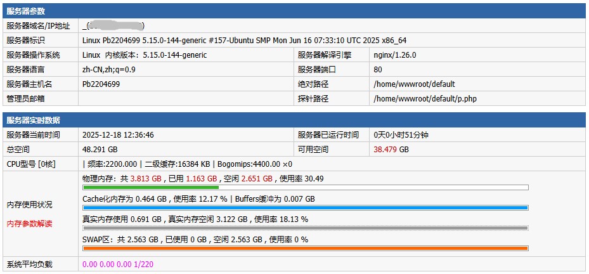Click the uptime value 0天0小时51分钟

[x=401, y=135]
